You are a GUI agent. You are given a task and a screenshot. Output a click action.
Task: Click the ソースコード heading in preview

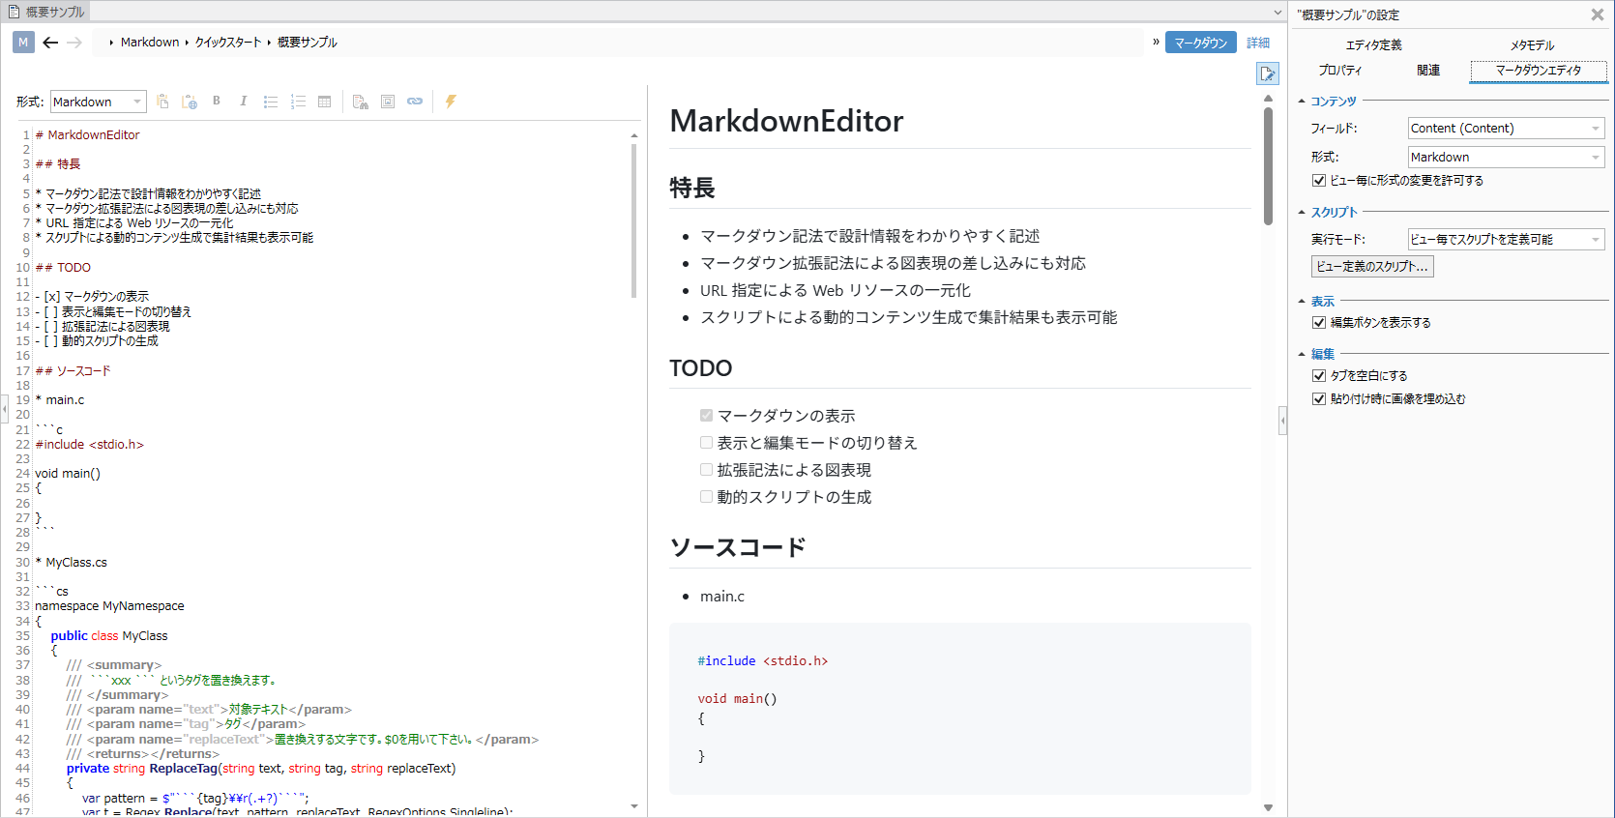coord(738,547)
